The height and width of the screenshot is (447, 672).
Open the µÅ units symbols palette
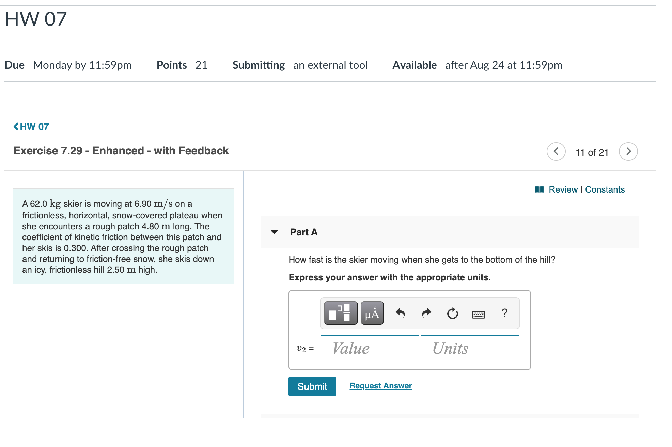click(x=372, y=313)
